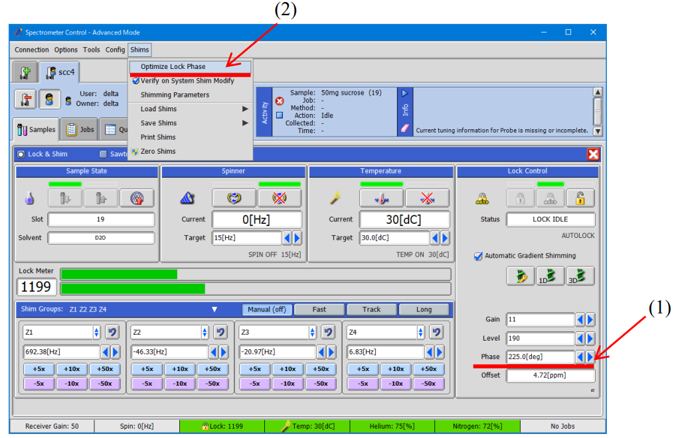This screenshot has width=676, height=438.
Task: Reset the Z1 shim value
Action: (112, 332)
